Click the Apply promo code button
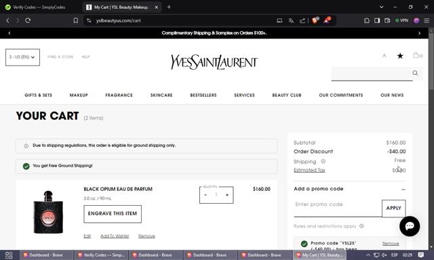This screenshot has height=260, width=434. pos(394,209)
